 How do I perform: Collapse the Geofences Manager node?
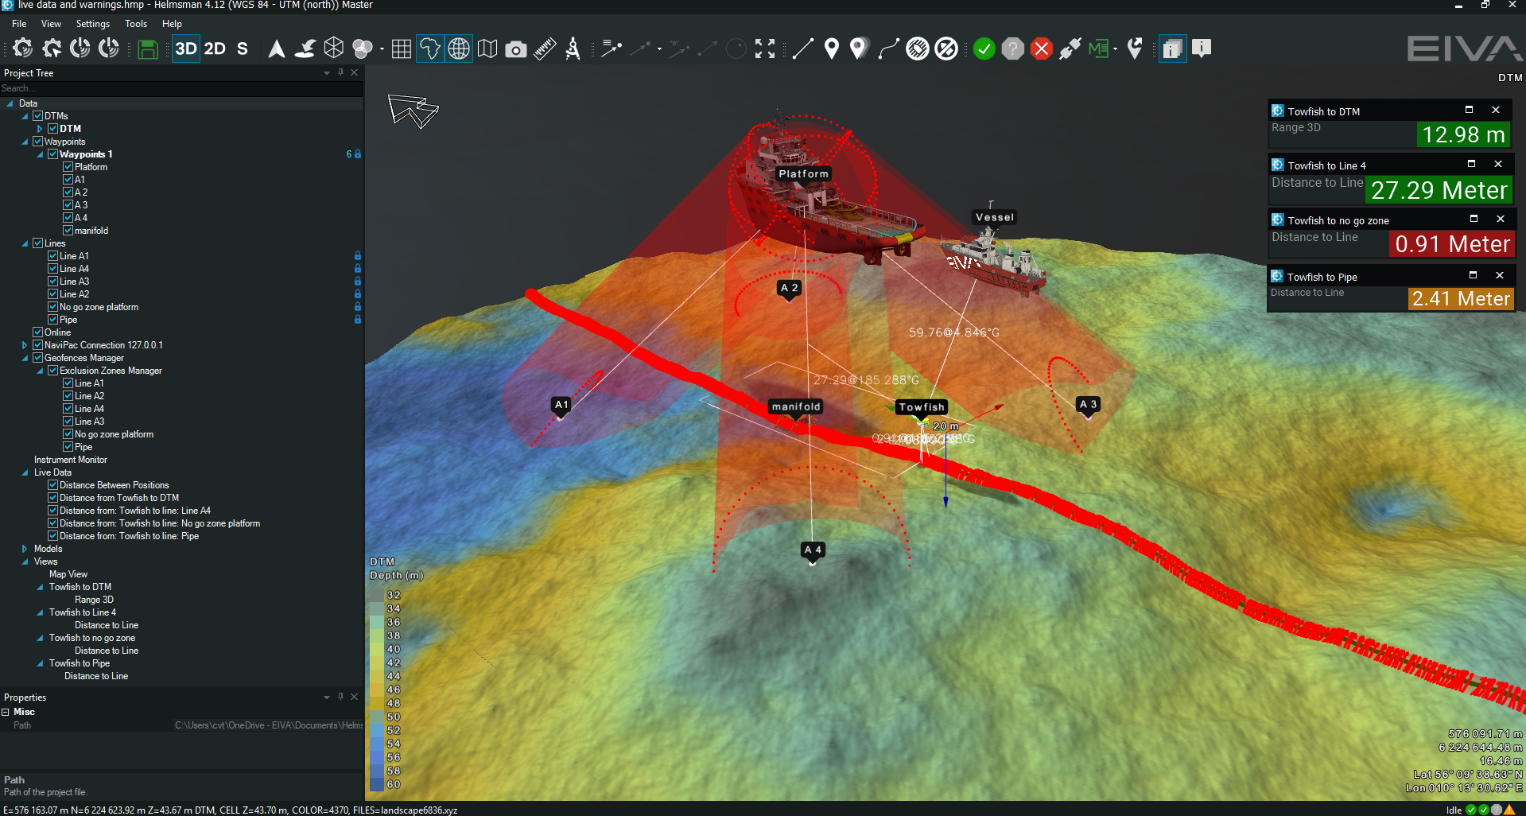click(x=25, y=358)
